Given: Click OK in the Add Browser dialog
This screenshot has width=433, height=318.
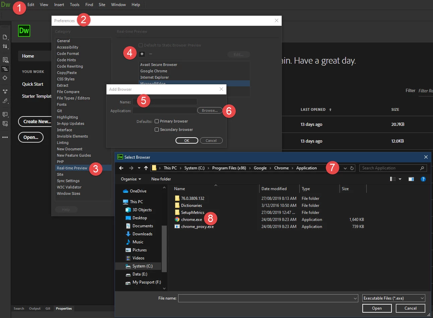Looking at the screenshot, I should click(x=187, y=141).
